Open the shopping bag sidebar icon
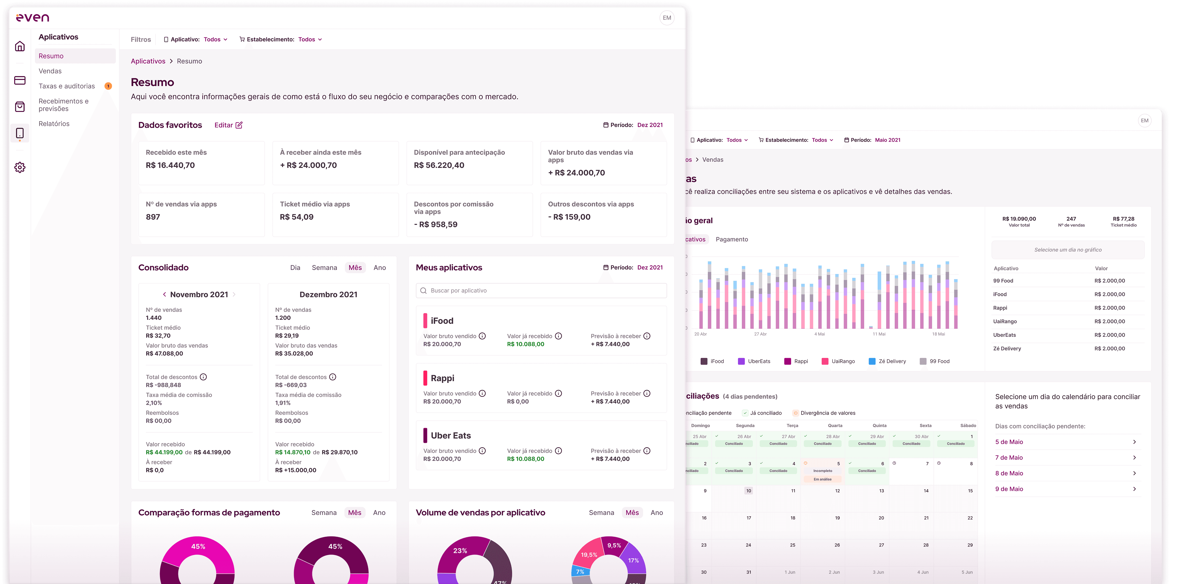 [20, 107]
